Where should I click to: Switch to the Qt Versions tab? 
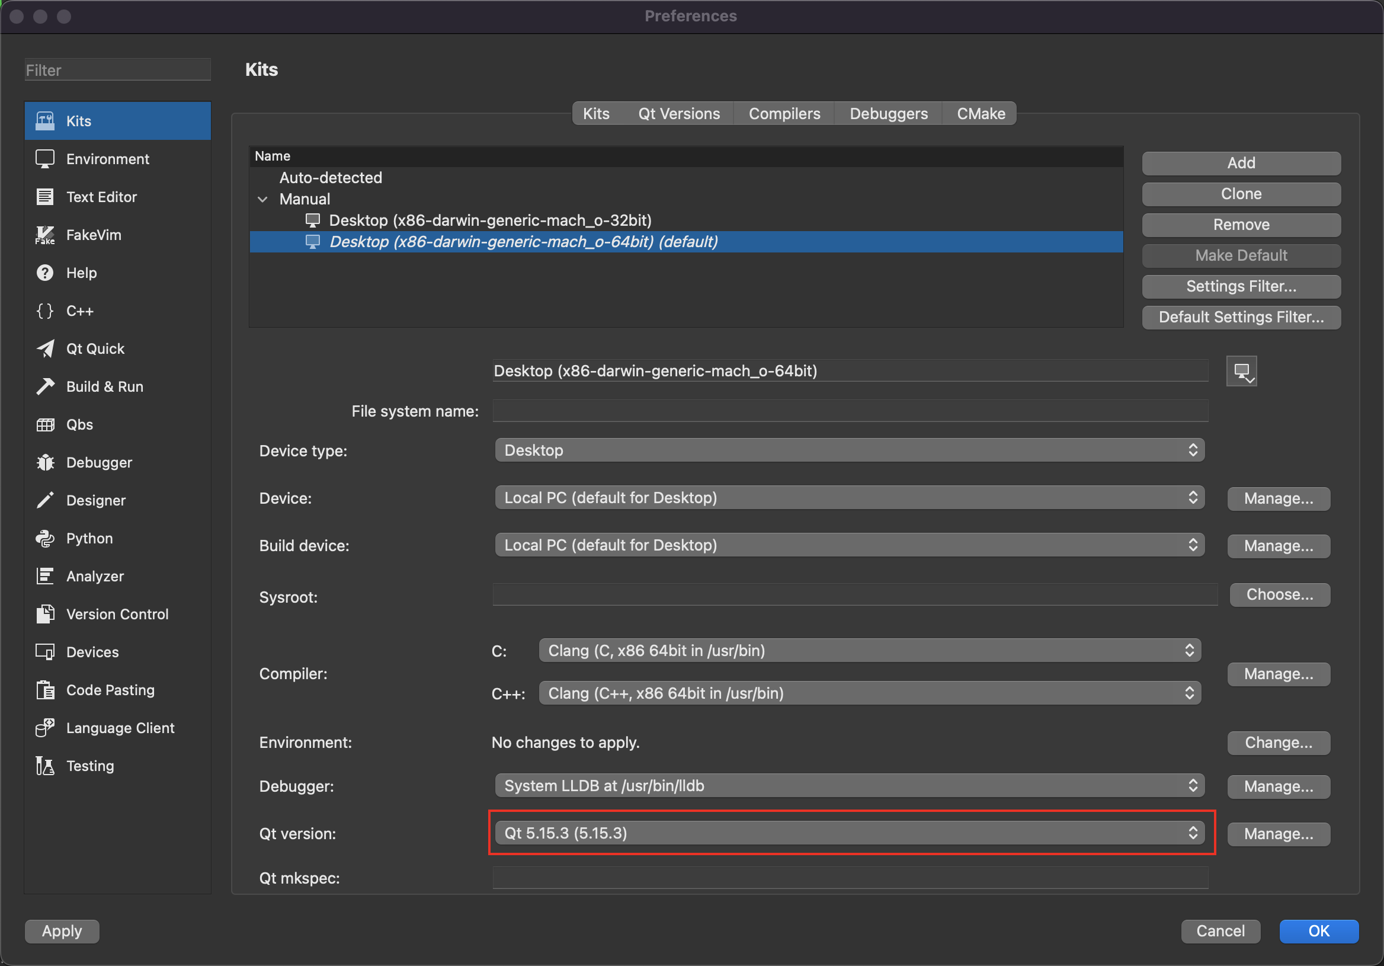pos(679,113)
